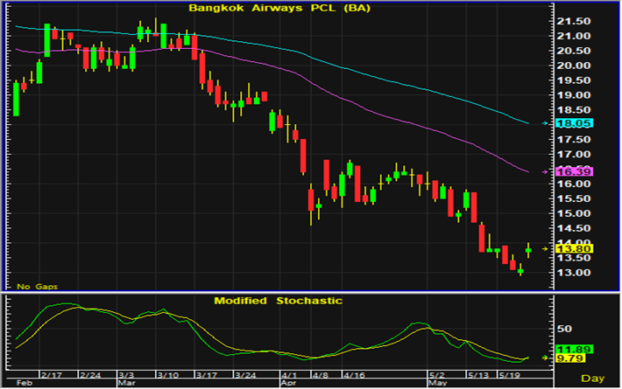
Task: Click the 13.50 price axis label
Action: pos(574,258)
